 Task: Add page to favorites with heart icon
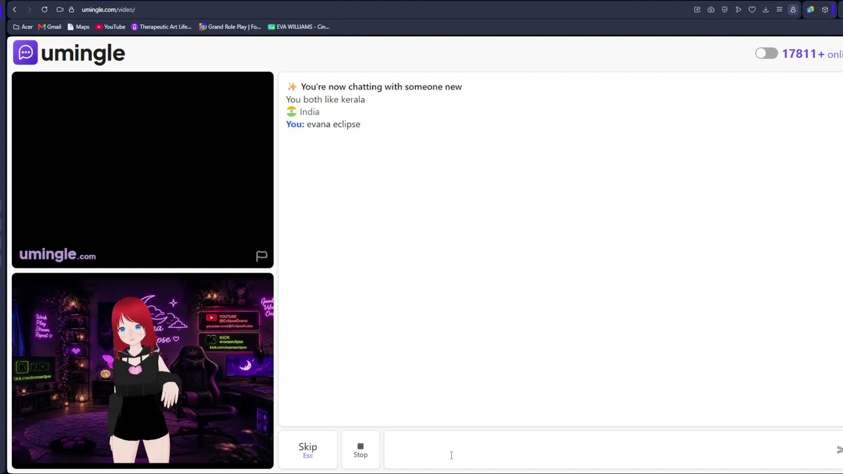[752, 9]
